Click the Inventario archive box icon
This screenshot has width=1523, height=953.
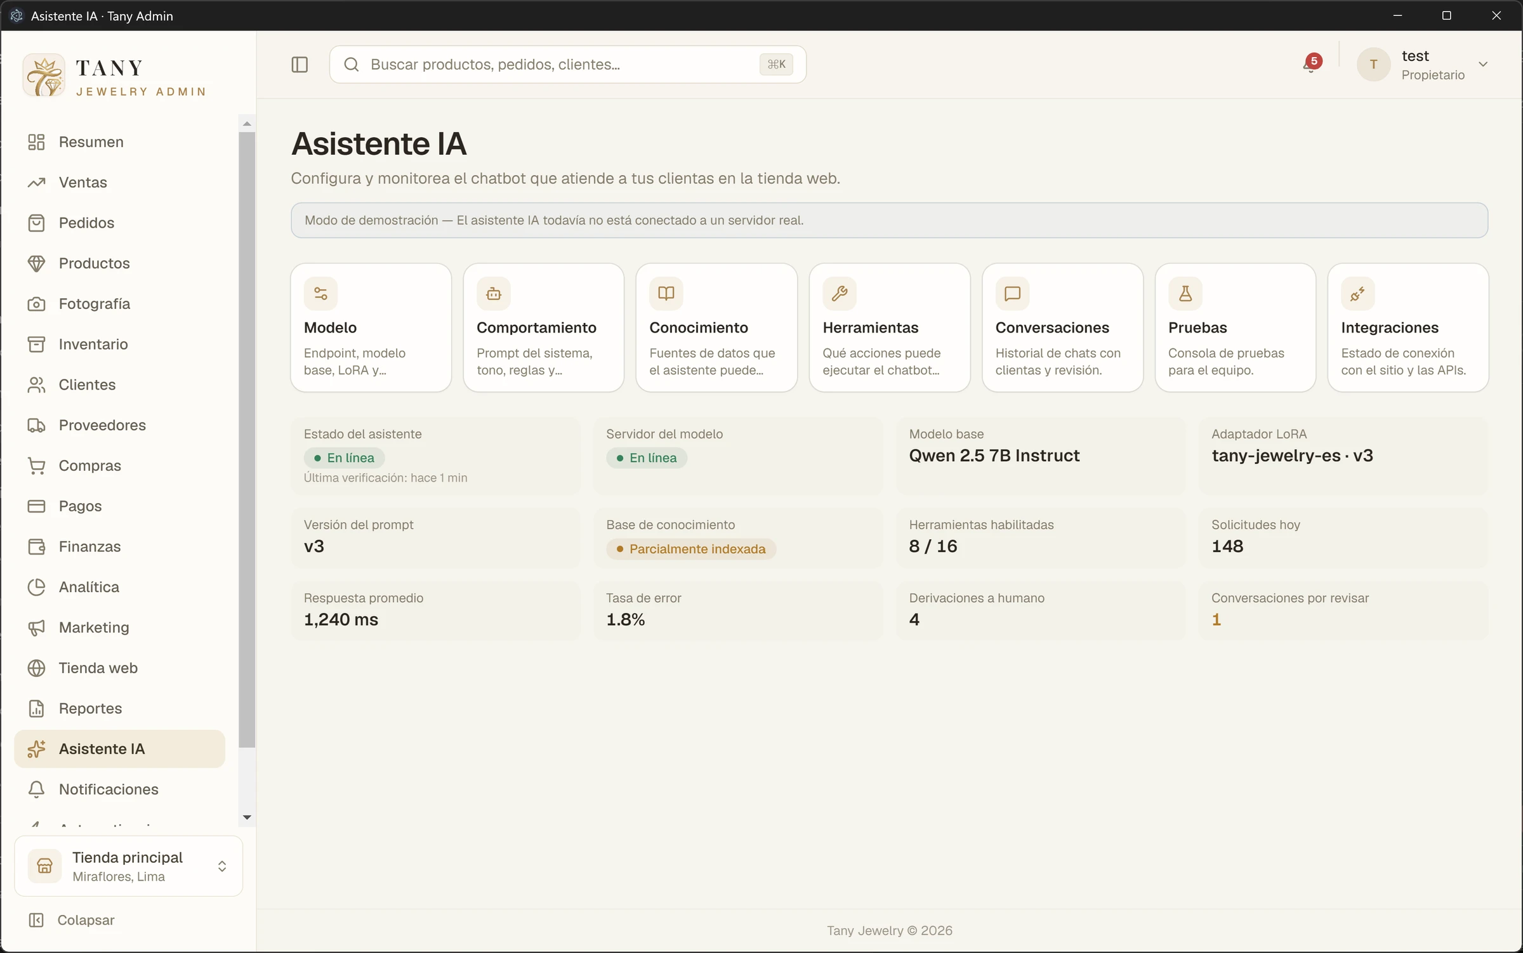36,345
